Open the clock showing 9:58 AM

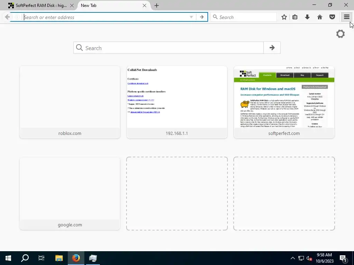[x=324, y=258]
